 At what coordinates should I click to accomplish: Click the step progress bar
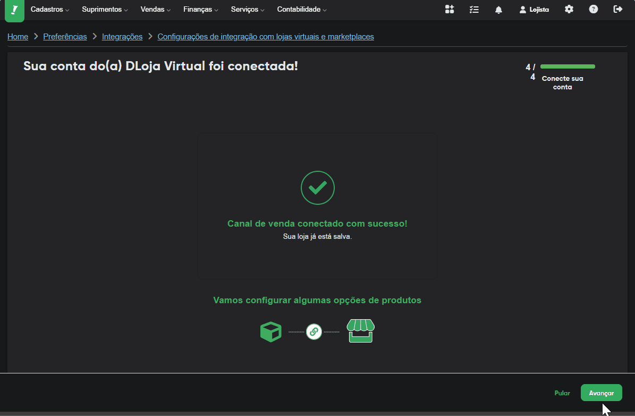coord(568,66)
